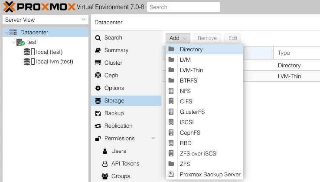The image size is (320, 182).
Task: Click the Edit button
Action: point(233,38)
